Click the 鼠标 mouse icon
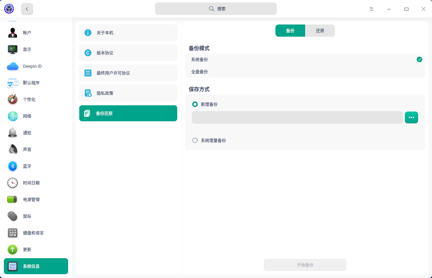Image resolution: width=432 pixels, height=278 pixels. pos(13,216)
